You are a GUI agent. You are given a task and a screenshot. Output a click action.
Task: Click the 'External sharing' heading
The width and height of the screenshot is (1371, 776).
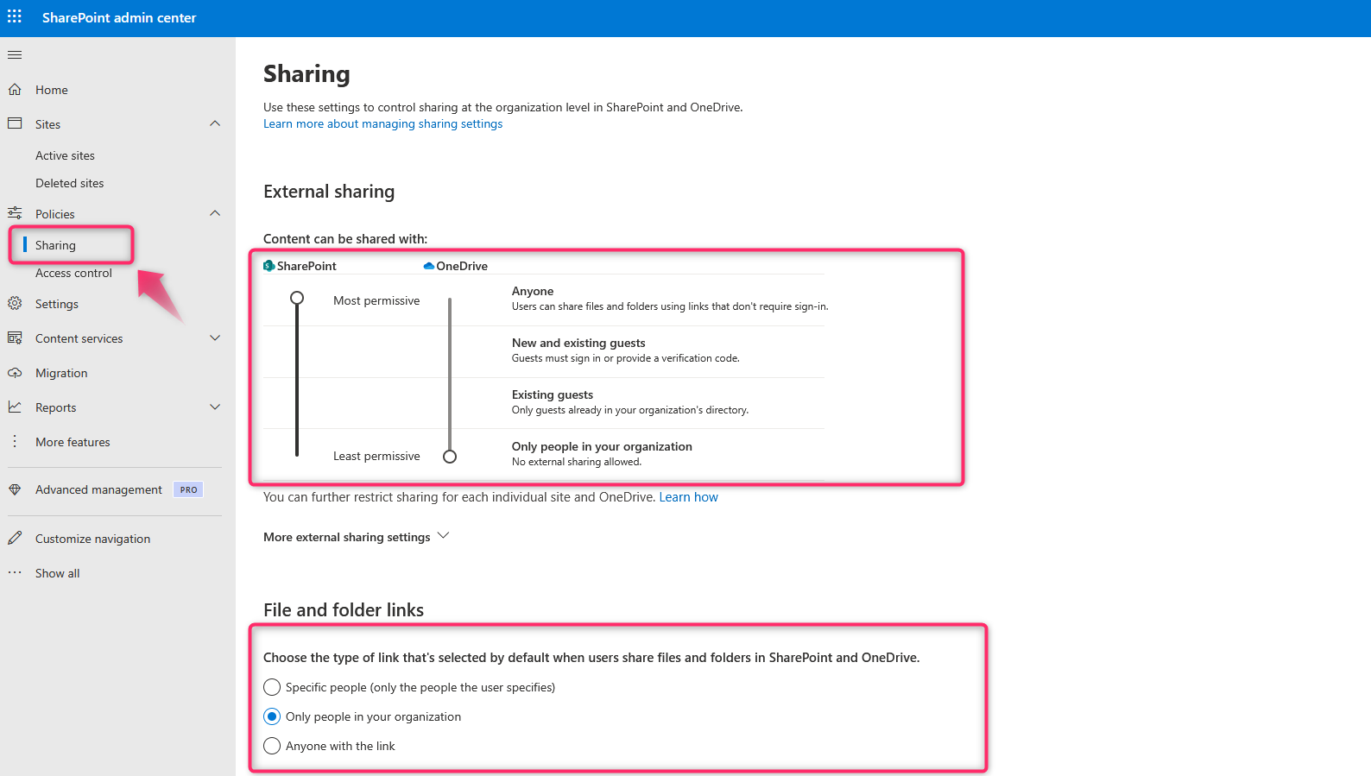pyautogui.click(x=329, y=192)
